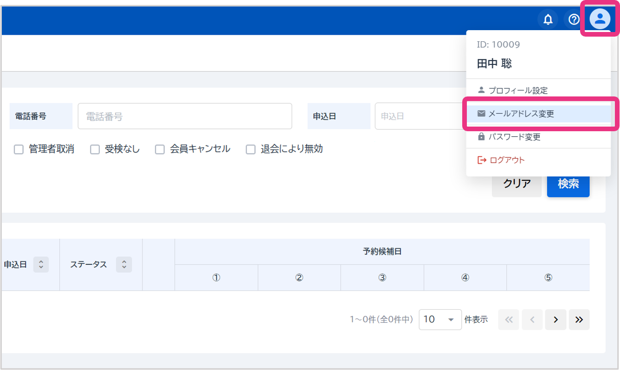The width and height of the screenshot is (620, 370).
Task: Go to the next results page arrow
Action: [555, 319]
